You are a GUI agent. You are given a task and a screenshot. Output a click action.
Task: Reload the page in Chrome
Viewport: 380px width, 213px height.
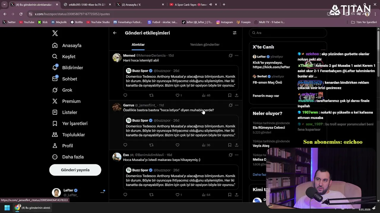click(x=21, y=14)
